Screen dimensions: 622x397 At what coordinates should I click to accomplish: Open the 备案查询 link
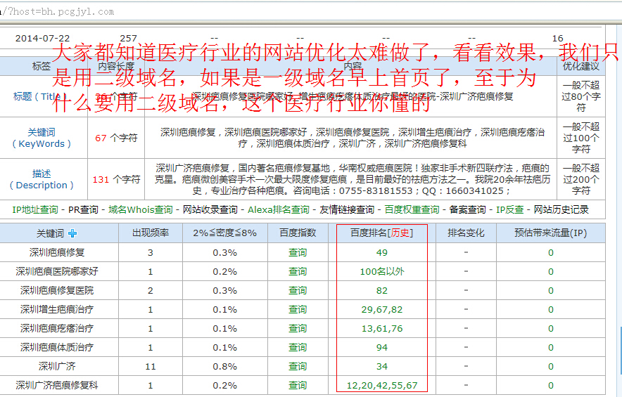click(x=467, y=209)
